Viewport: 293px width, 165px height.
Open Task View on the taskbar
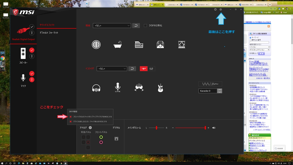14,163
